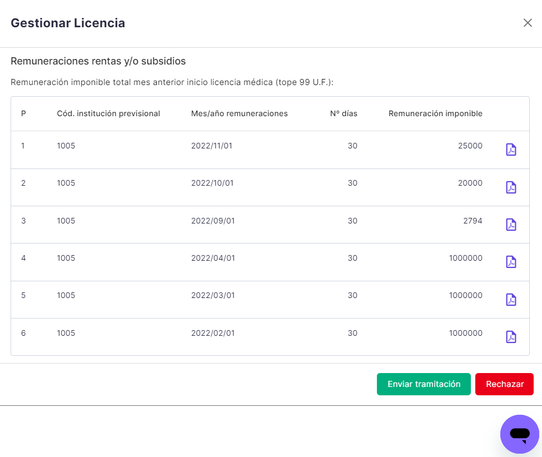Open the PDF document for row 2022/04/01
This screenshot has height=457, width=542.
point(511,262)
